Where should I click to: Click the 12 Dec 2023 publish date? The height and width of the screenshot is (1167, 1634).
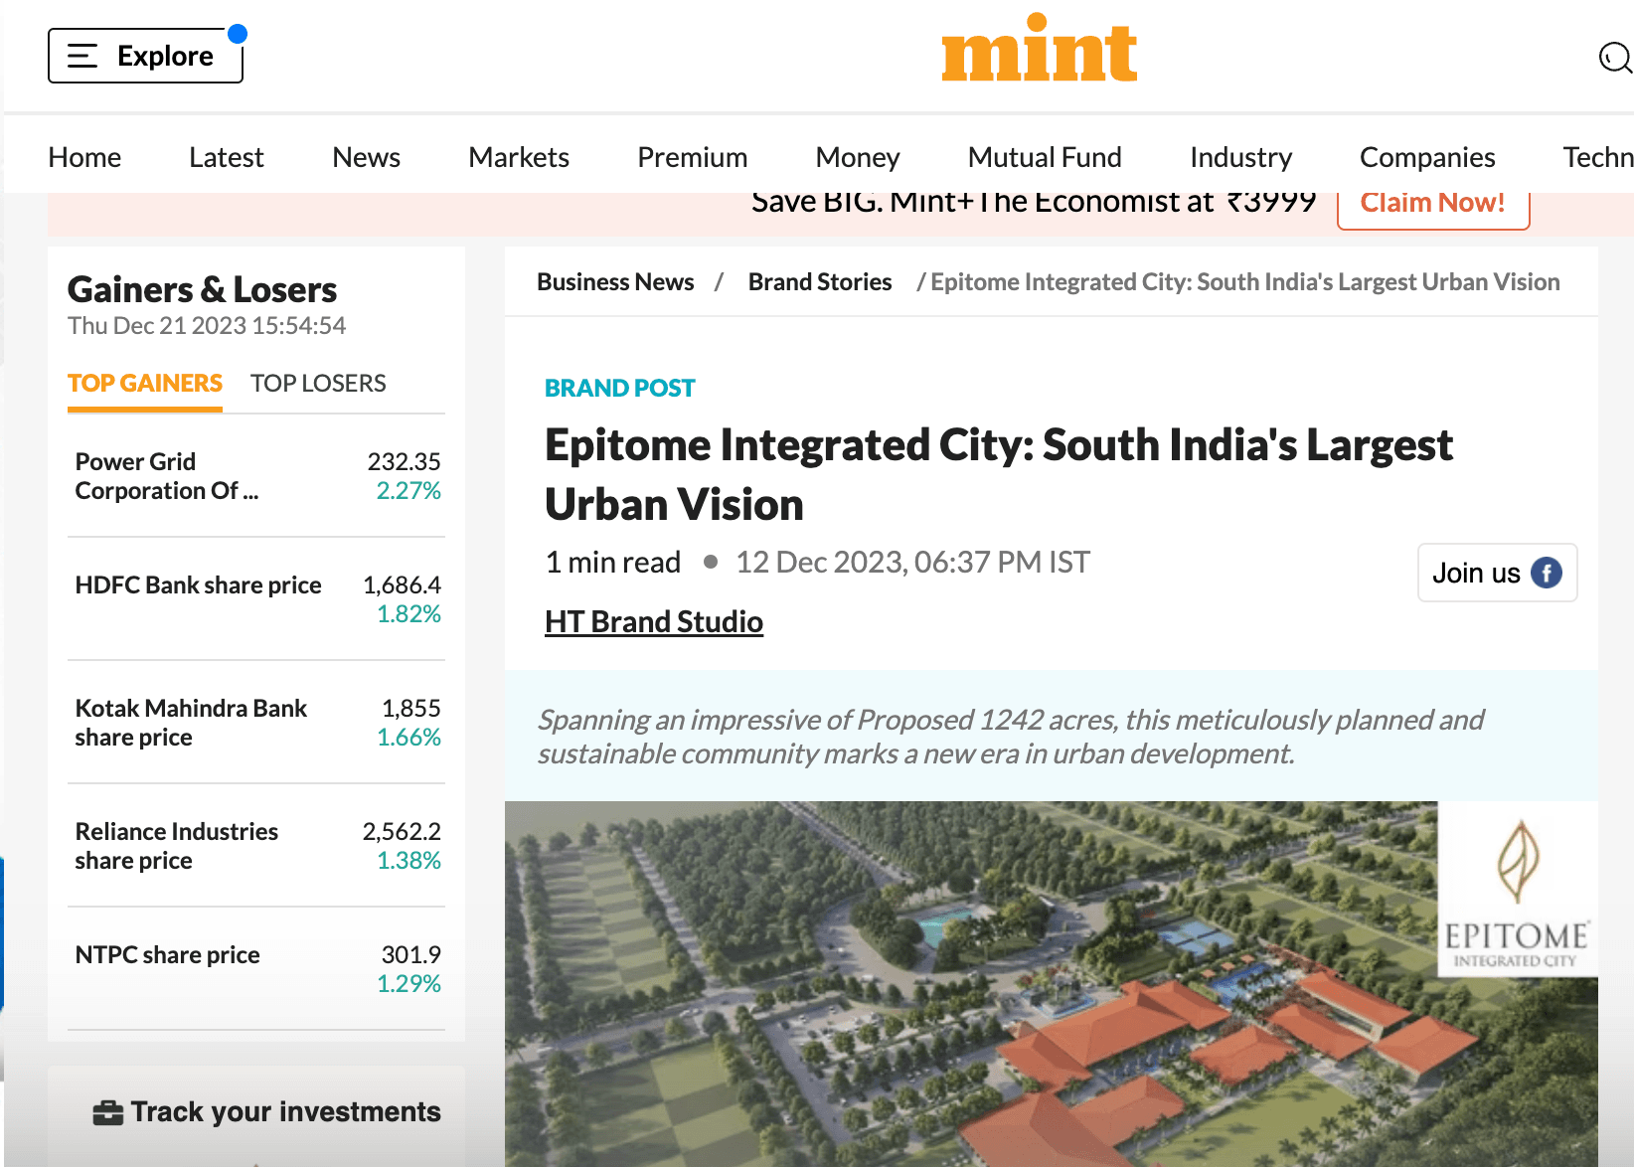912,563
